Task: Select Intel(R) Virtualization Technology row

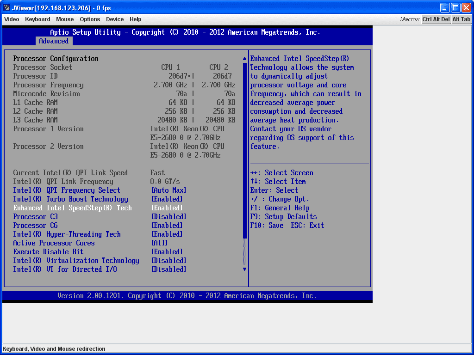Action: pyautogui.click(x=76, y=261)
